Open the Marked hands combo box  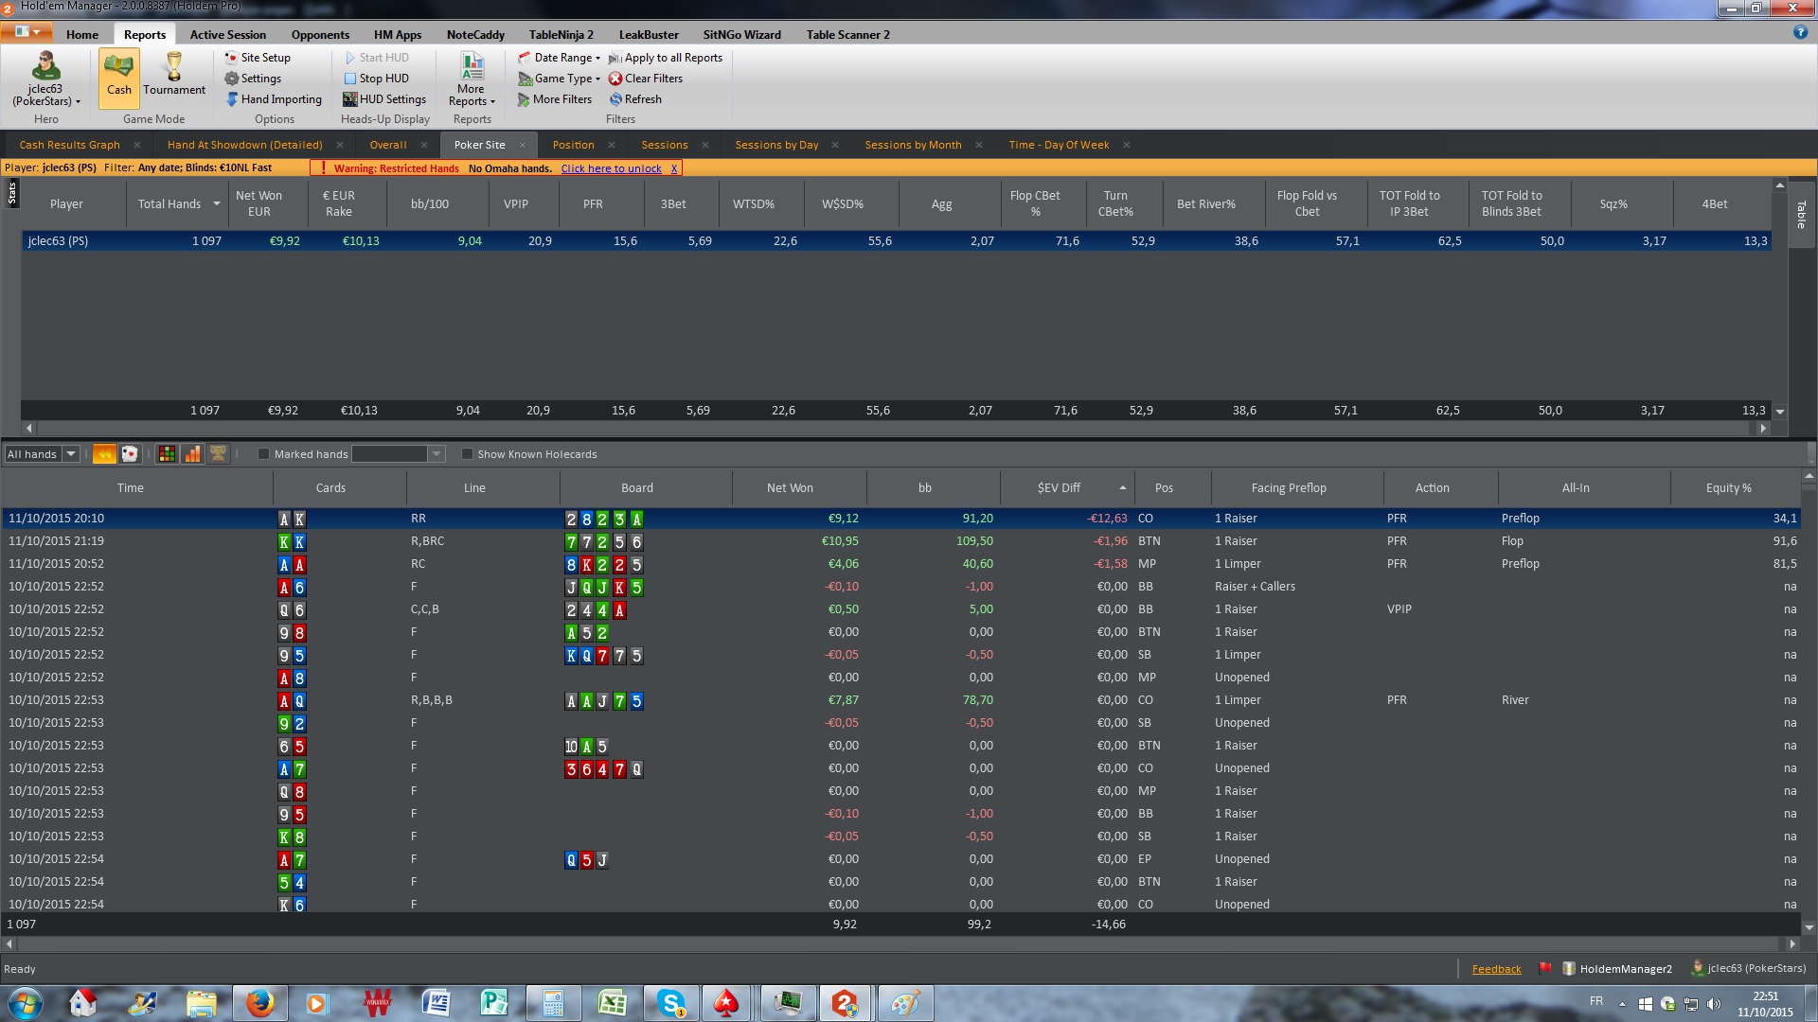398,454
